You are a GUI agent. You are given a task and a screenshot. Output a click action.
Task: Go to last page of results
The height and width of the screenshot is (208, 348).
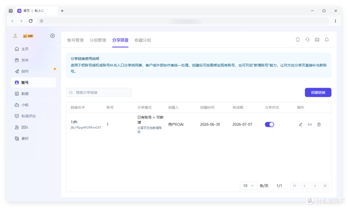[325, 185]
